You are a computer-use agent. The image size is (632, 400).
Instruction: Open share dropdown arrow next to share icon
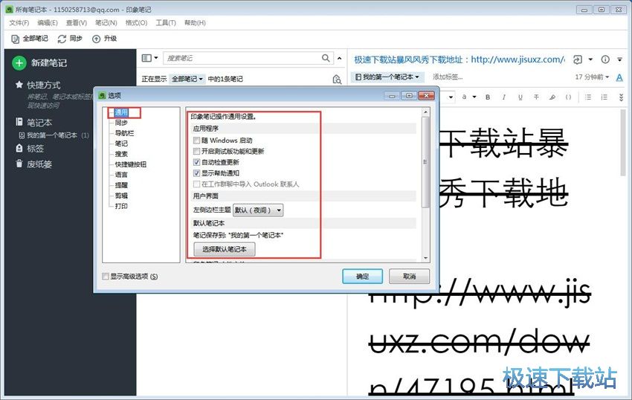coord(590,59)
